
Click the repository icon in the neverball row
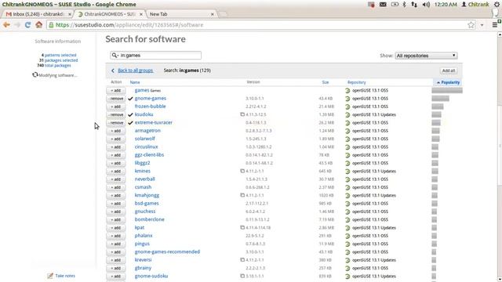pyautogui.click(x=347, y=179)
